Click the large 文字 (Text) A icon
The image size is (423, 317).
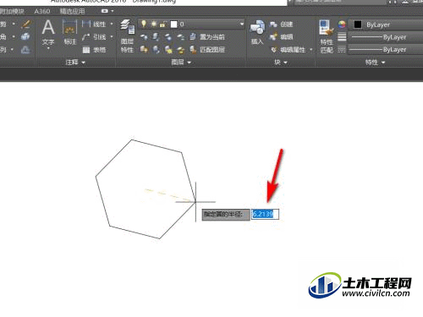pos(48,27)
